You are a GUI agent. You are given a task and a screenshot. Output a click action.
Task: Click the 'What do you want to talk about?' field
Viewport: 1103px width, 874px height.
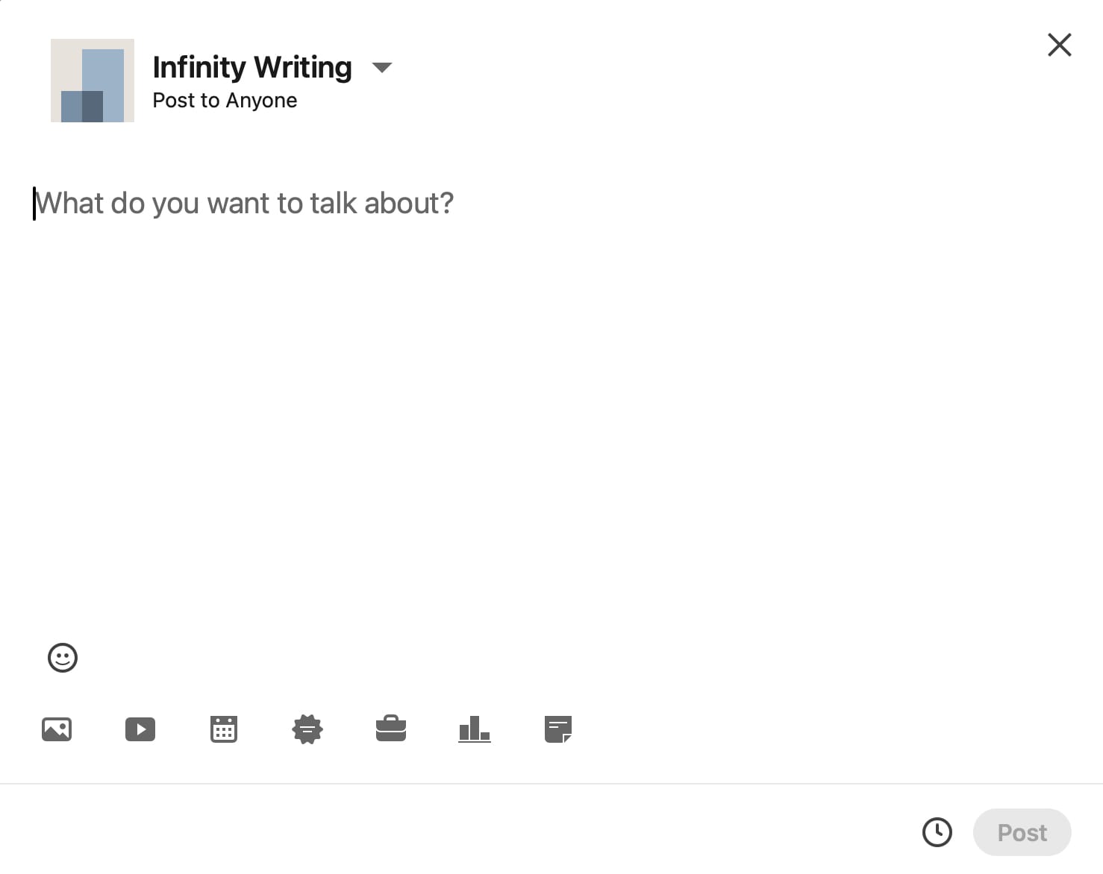[245, 203]
